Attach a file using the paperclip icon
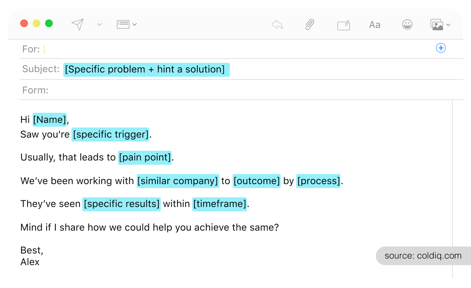471x288 pixels. (309, 25)
